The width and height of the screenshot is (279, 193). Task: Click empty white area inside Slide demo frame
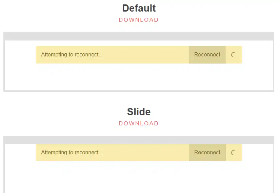(x=139, y=177)
